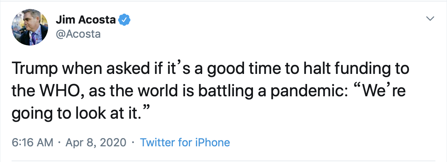Expand the tweet options chevron
Image resolution: width=447 pixels, height=162 pixels.
click(430, 18)
